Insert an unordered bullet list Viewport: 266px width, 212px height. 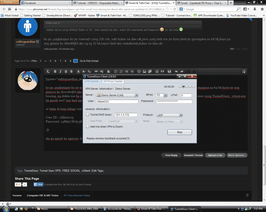coord(116,72)
